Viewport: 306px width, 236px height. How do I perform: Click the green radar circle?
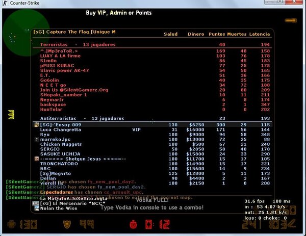[26, 33]
